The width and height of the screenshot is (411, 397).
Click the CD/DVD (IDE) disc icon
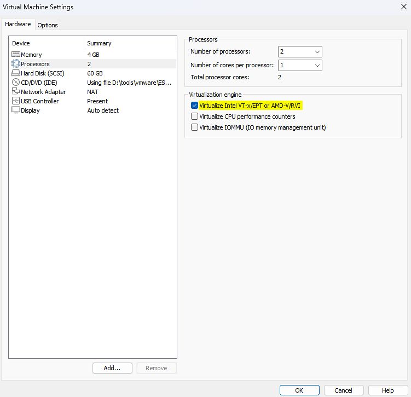point(16,82)
